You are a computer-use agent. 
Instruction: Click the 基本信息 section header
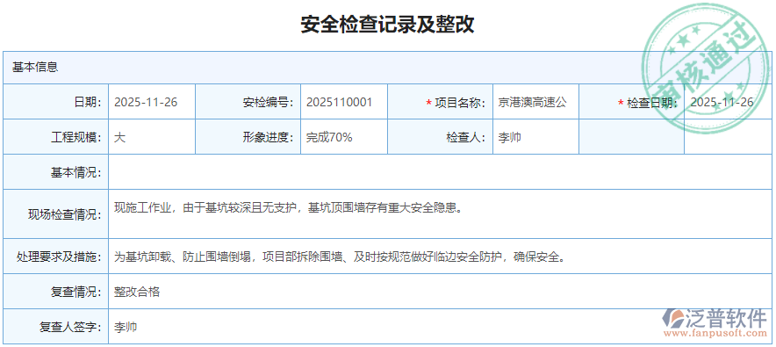[387, 68]
